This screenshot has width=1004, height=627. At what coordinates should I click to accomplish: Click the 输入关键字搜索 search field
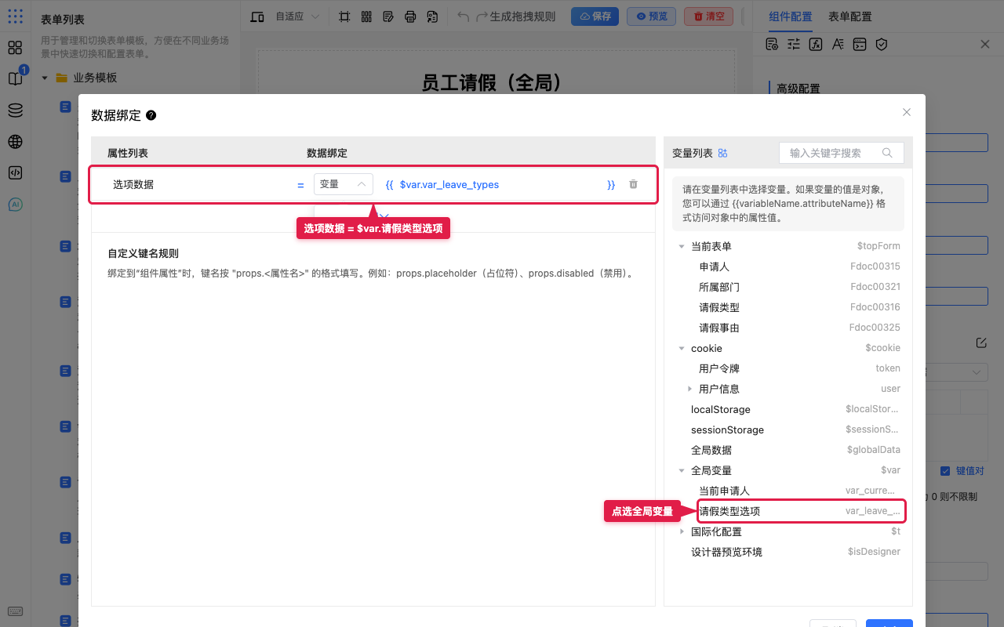point(841,153)
